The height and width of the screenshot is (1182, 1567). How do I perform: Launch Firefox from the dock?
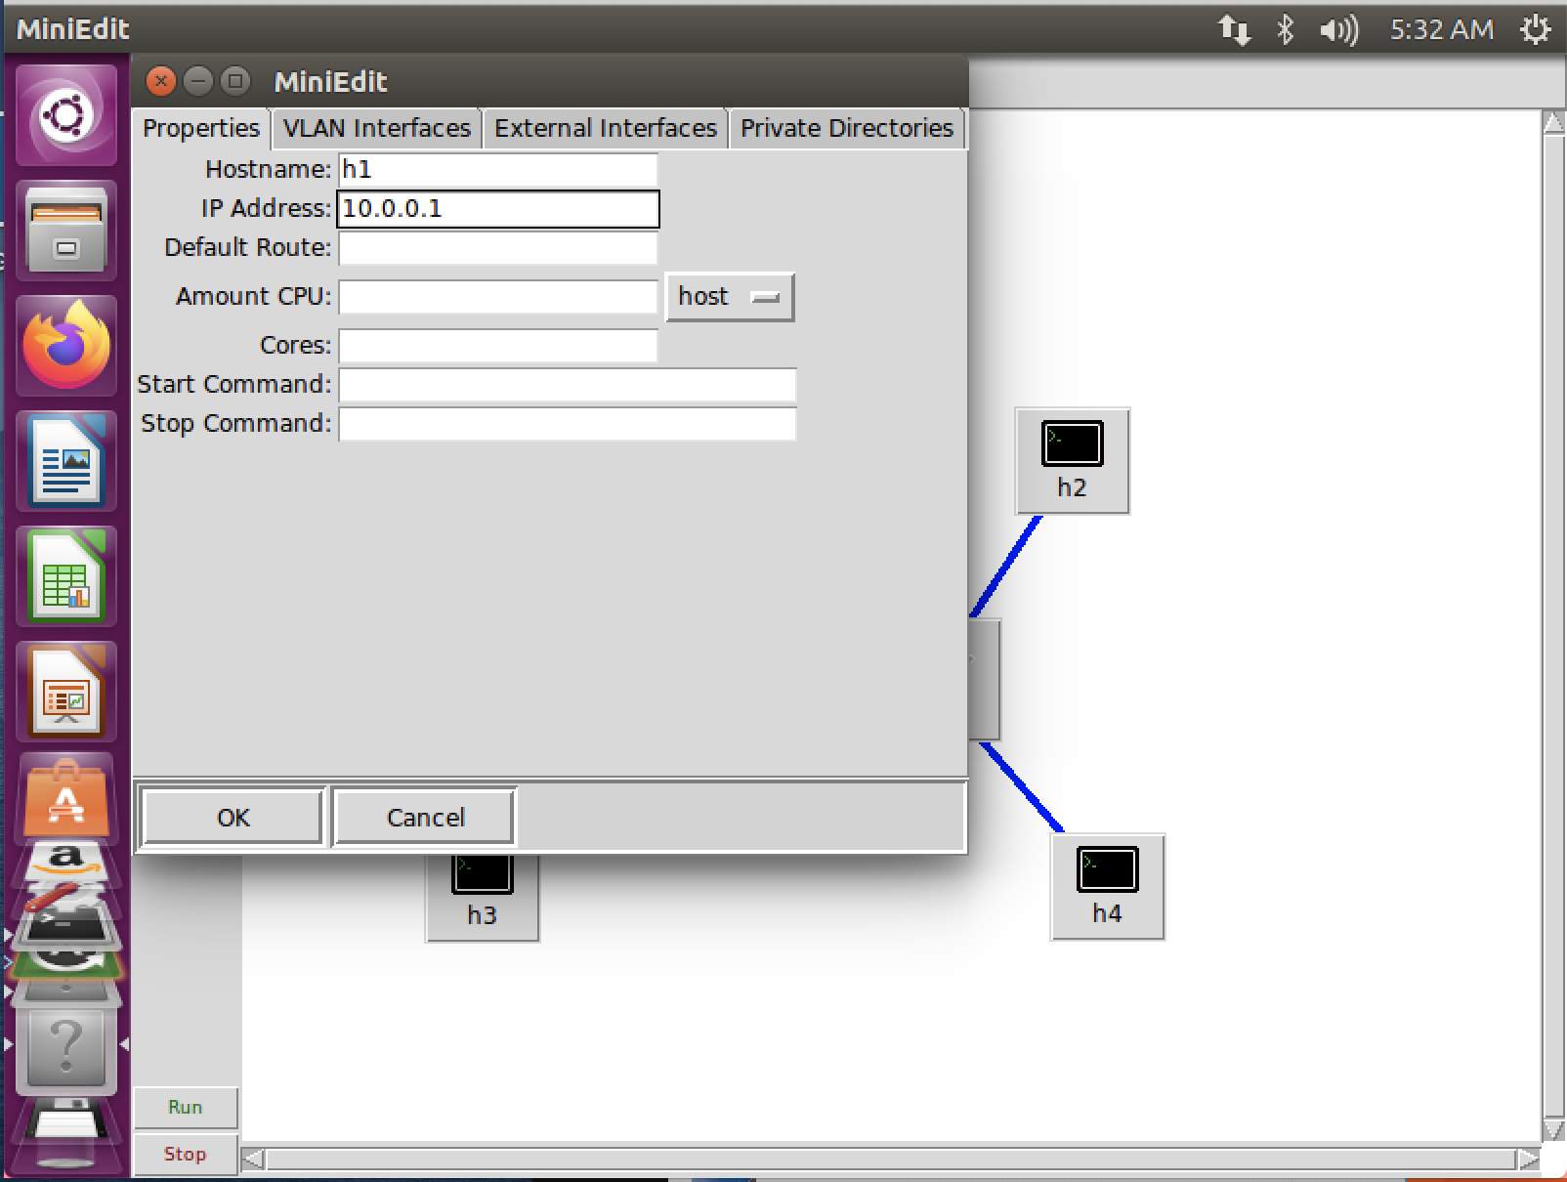click(66, 345)
